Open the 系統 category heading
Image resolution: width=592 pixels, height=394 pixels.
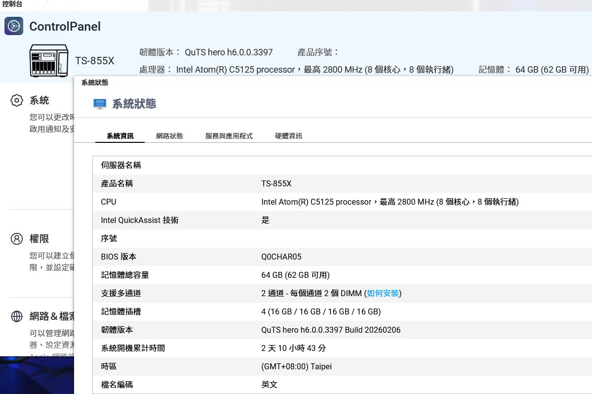pyautogui.click(x=39, y=101)
